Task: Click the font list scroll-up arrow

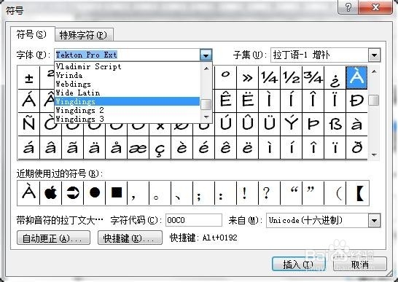Action: tap(206, 68)
